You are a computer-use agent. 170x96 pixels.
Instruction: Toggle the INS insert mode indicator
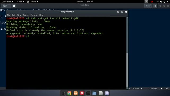click(167, 89)
